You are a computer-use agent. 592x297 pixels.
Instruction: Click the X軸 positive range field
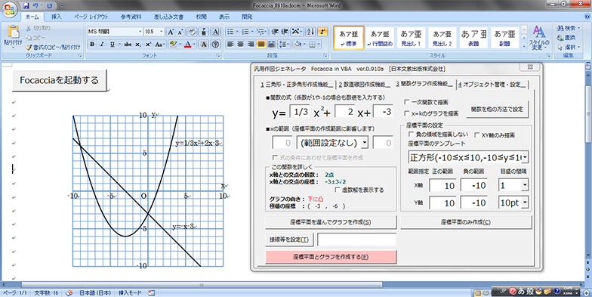click(442, 185)
